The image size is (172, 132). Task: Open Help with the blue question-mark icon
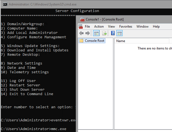point(113,33)
